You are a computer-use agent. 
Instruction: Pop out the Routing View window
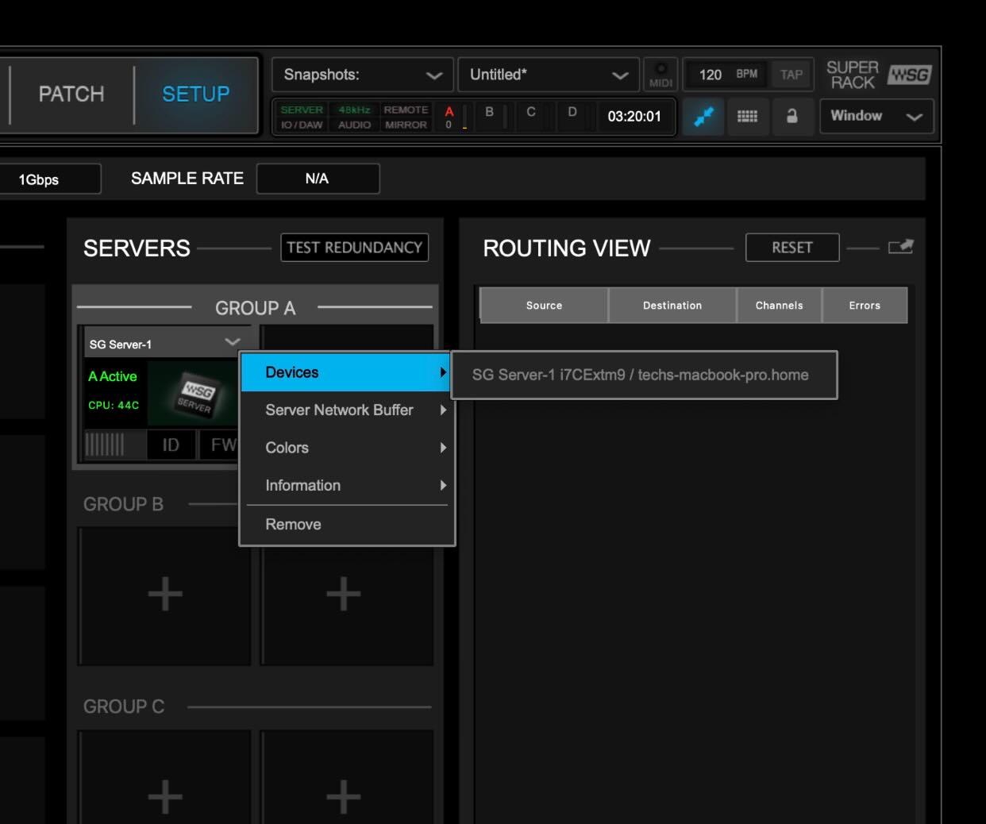[900, 247]
